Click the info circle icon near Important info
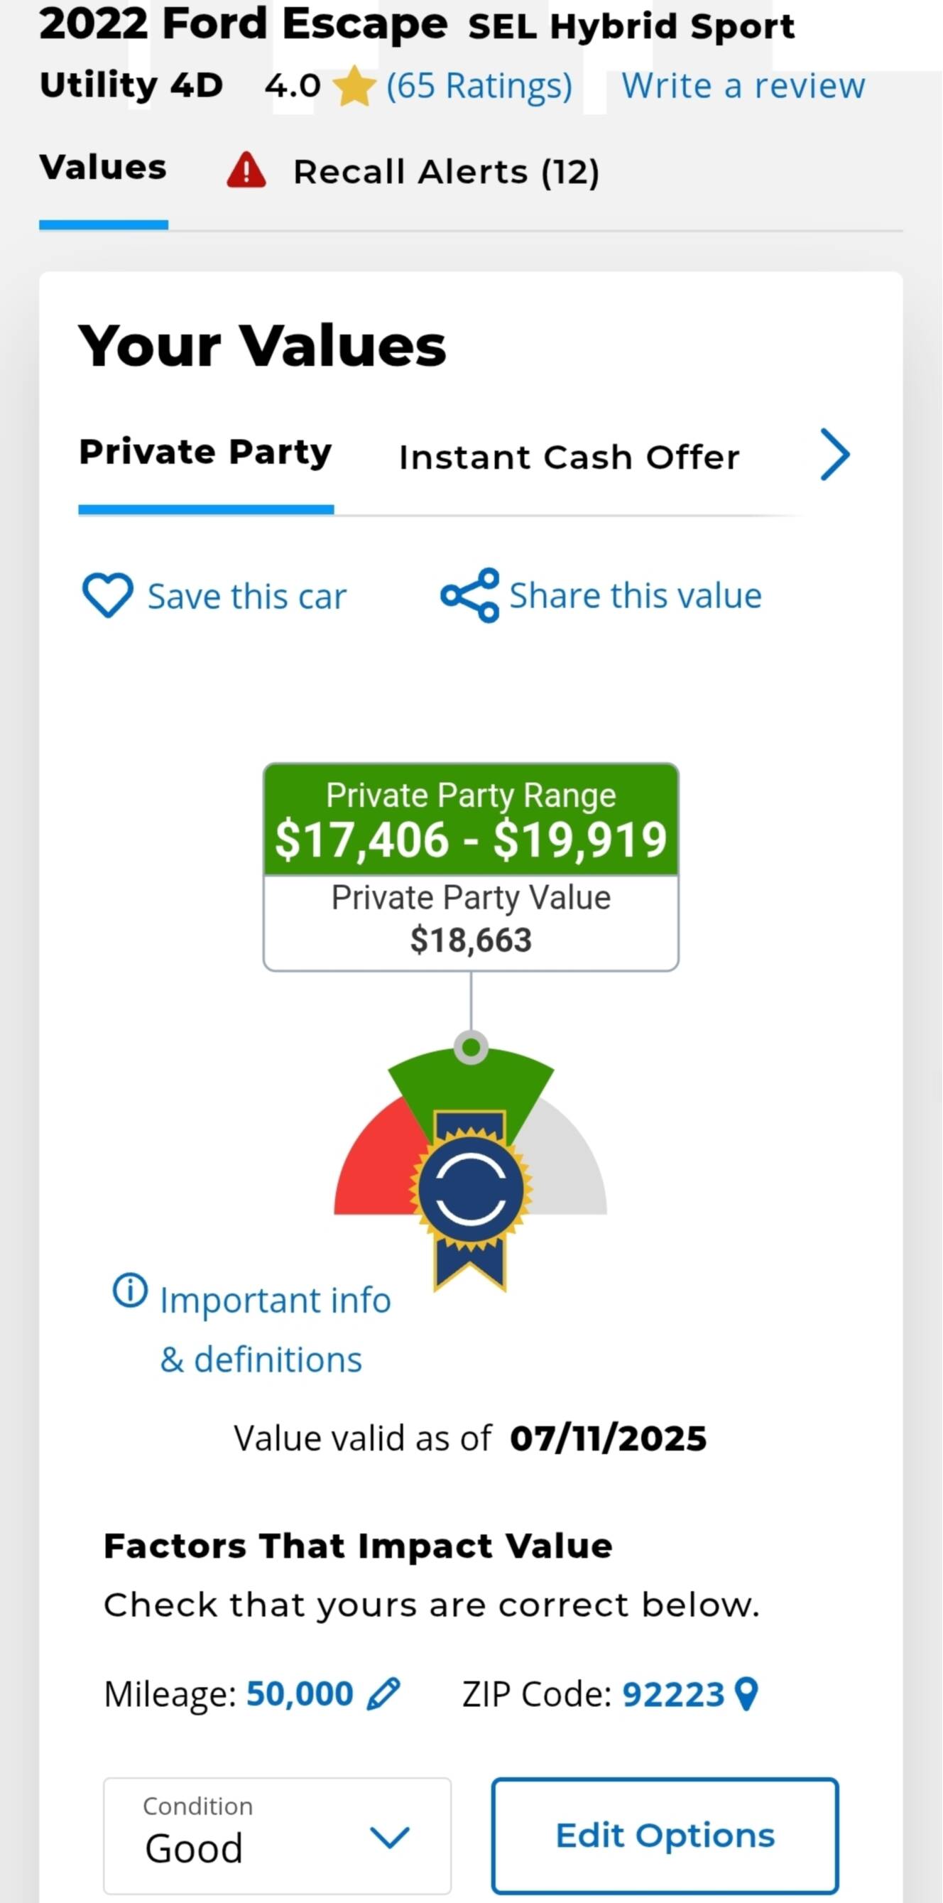This screenshot has height=1903, width=943. click(x=130, y=1291)
